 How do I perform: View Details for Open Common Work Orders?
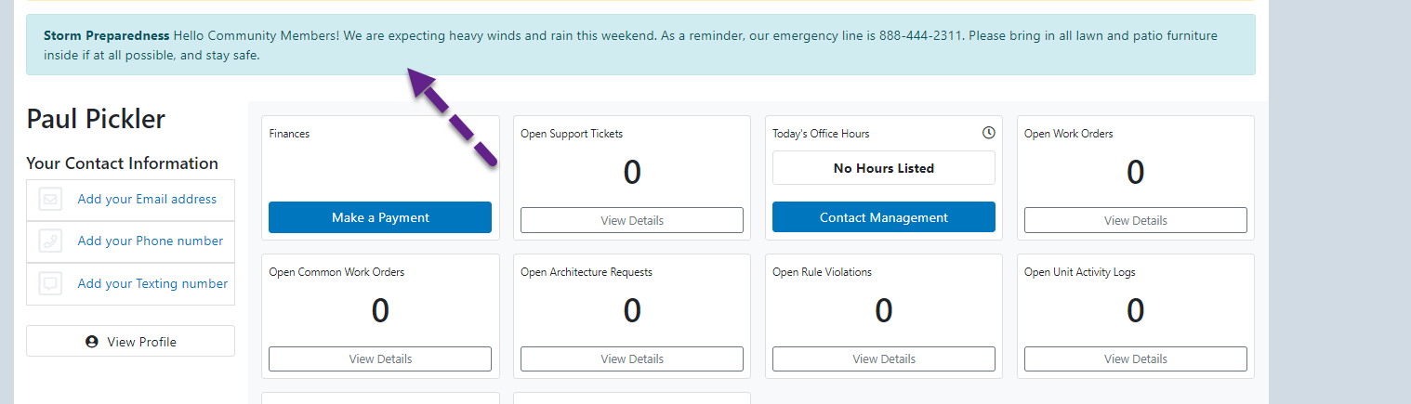380,358
